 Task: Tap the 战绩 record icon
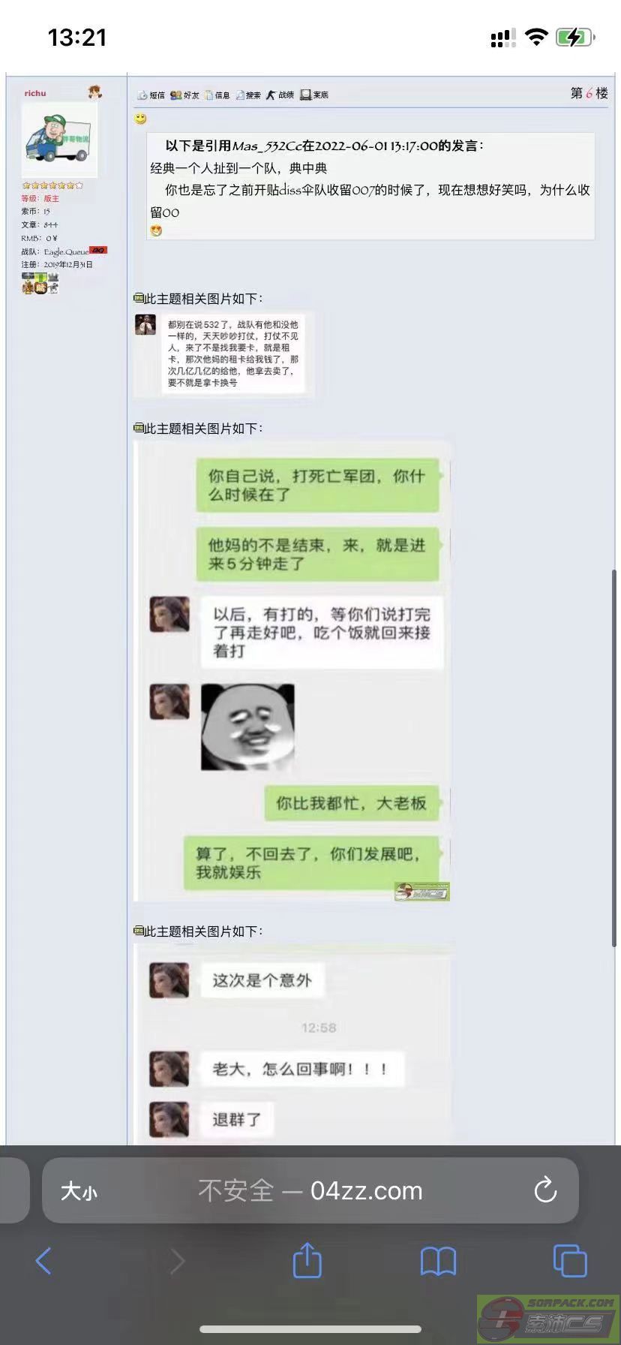tap(280, 95)
